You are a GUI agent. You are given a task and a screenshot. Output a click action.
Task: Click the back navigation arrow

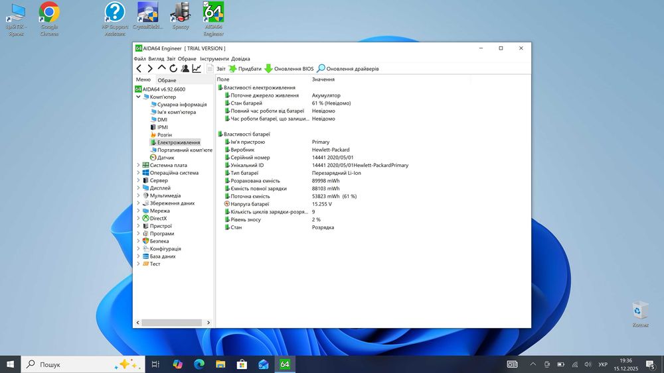click(139, 68)
